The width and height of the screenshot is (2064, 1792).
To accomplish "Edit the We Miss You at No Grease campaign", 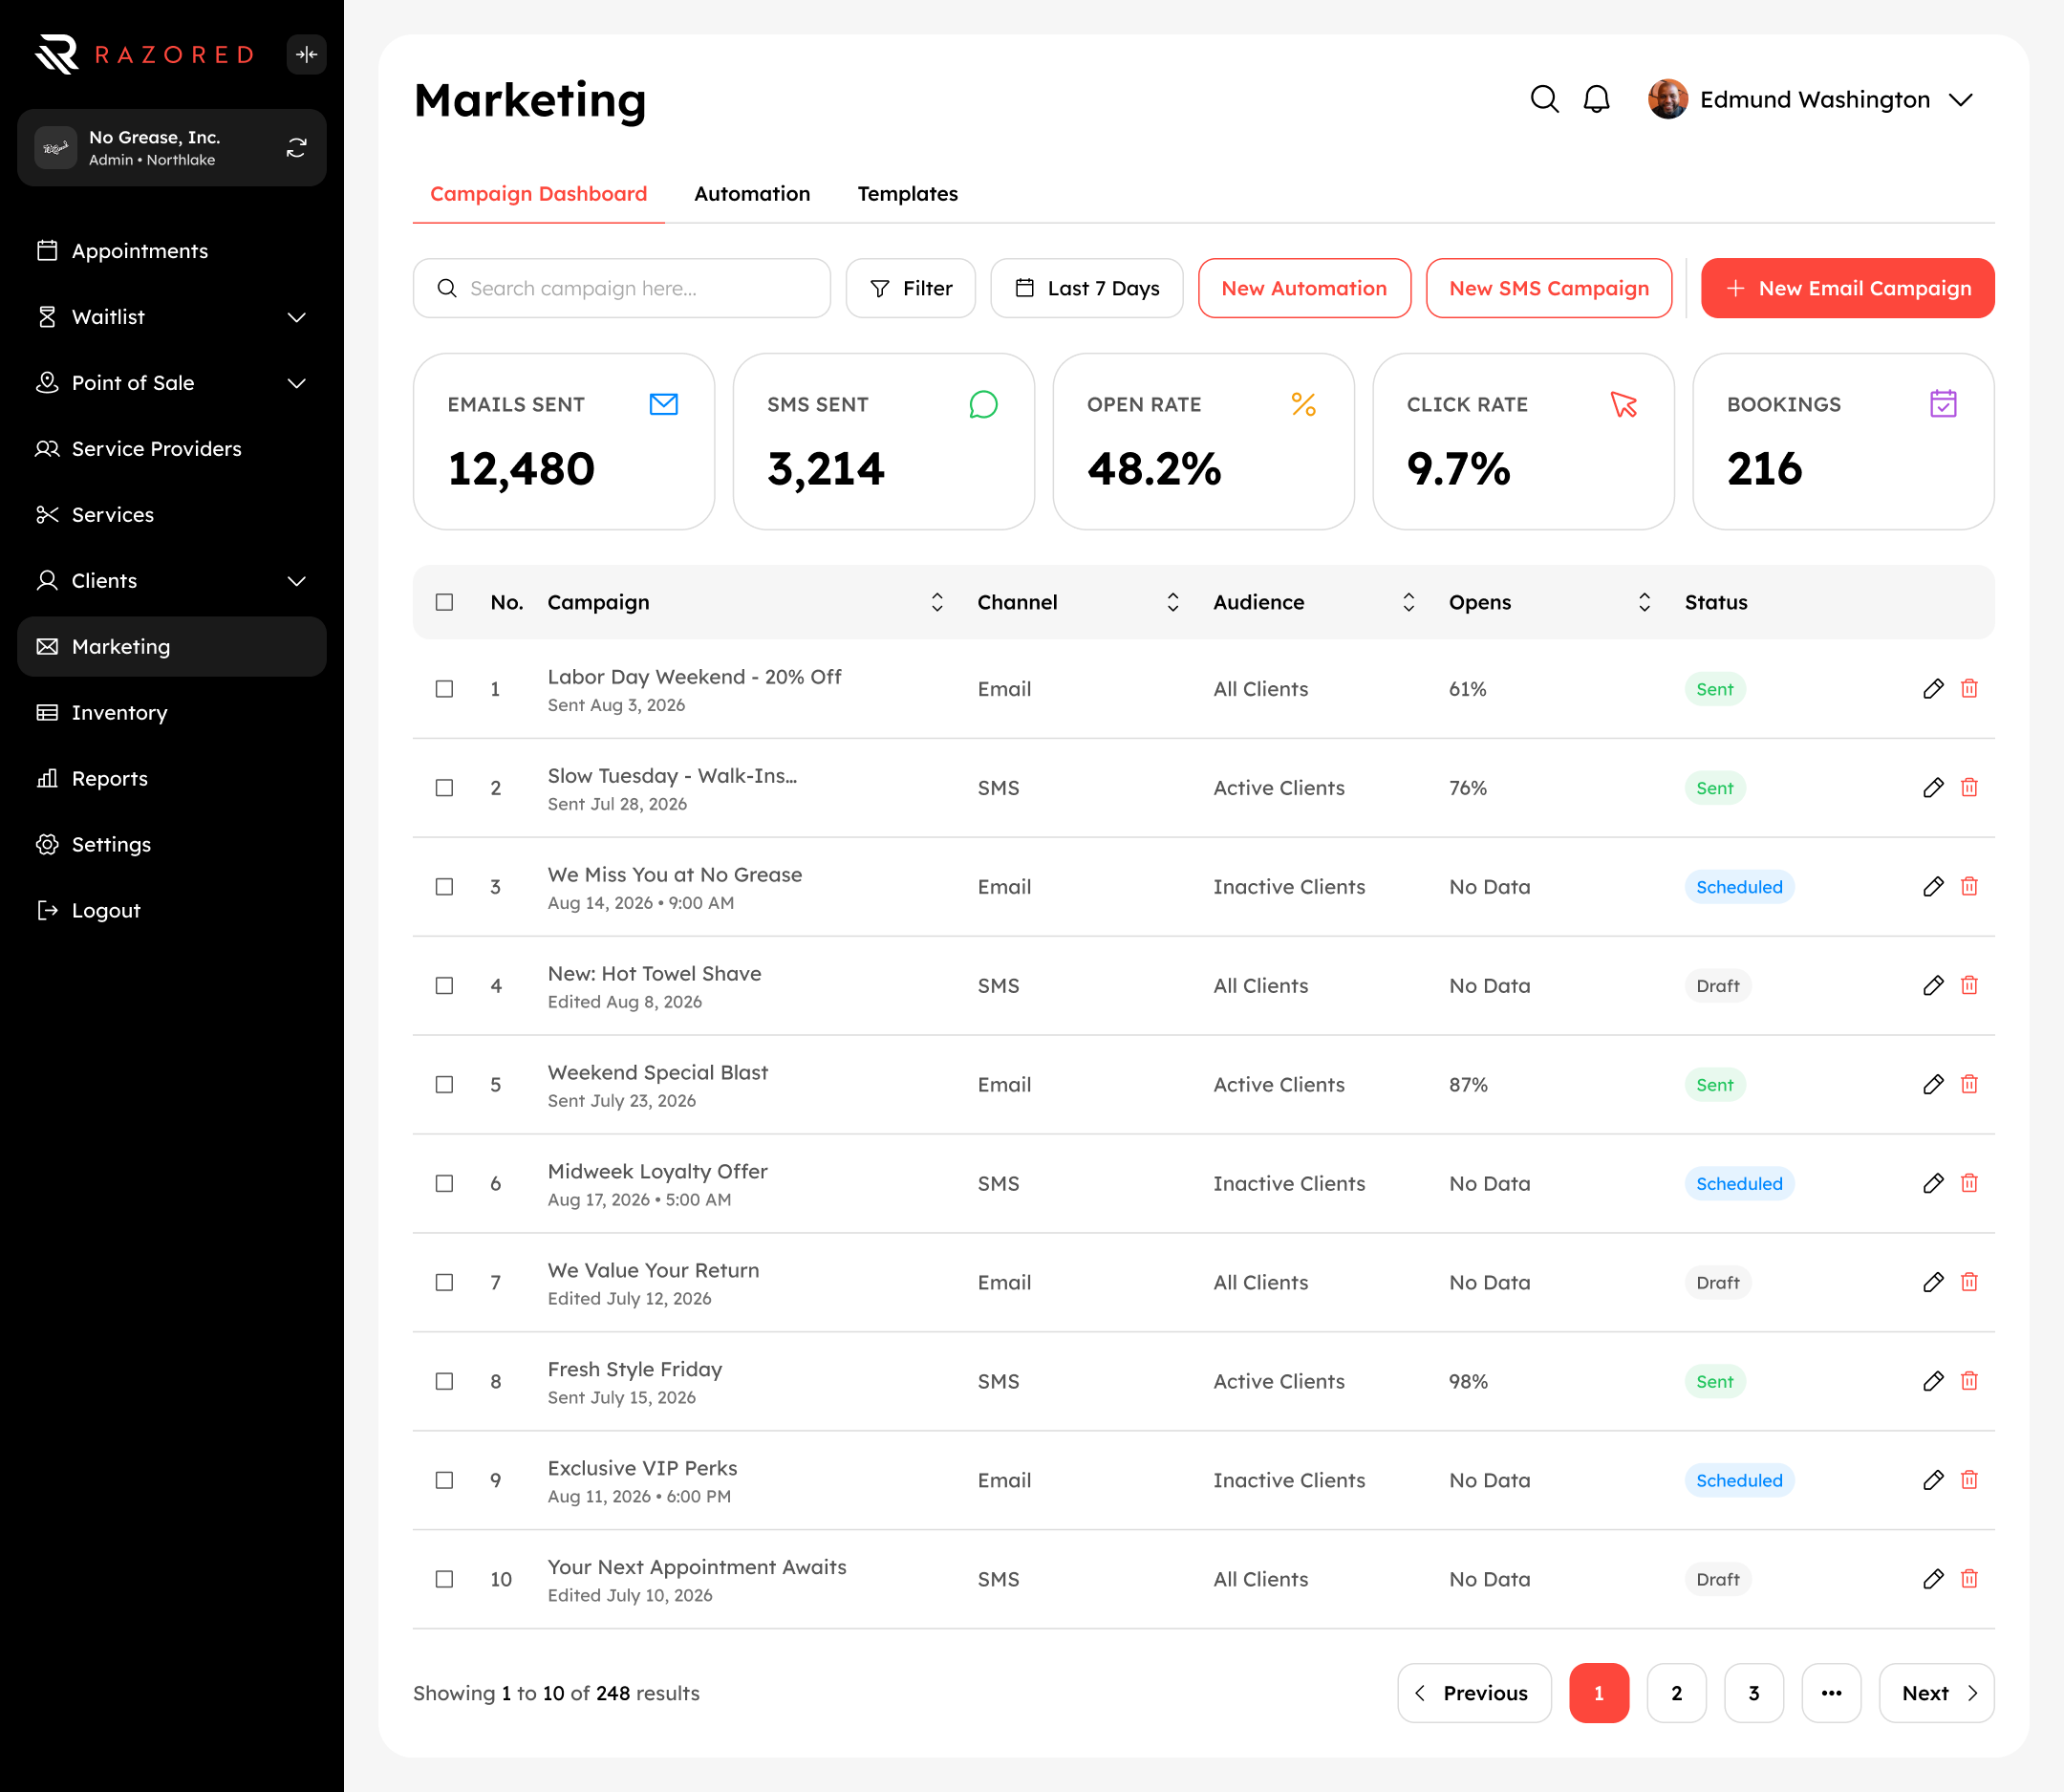I will coord(1933,886).
